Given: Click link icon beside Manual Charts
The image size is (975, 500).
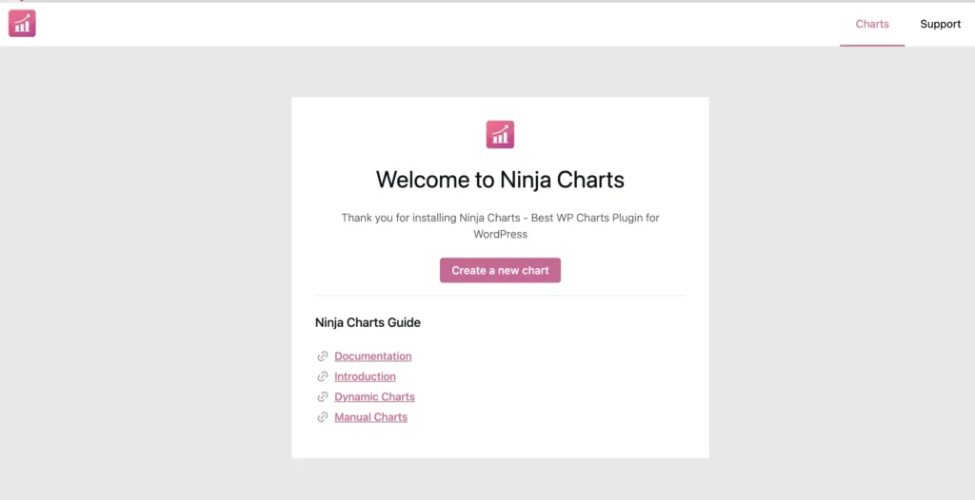Looking at the screenshot, I should click(x=322, y=417).
